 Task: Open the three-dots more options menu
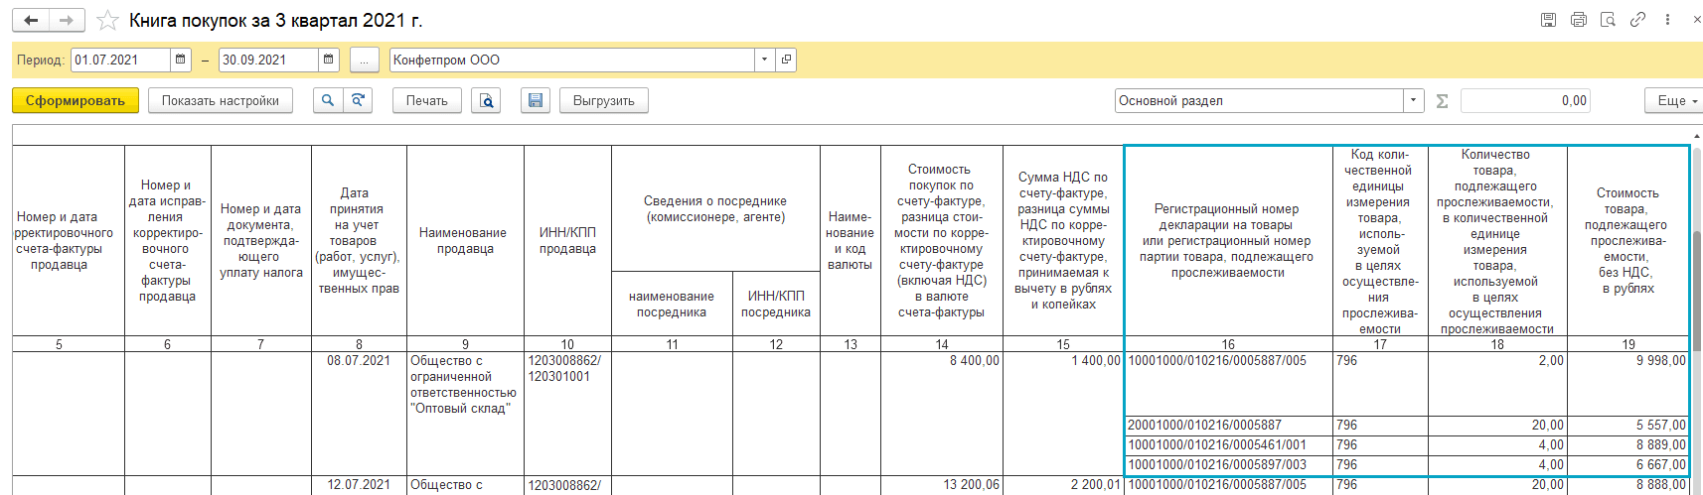[x=1667, y=20]
